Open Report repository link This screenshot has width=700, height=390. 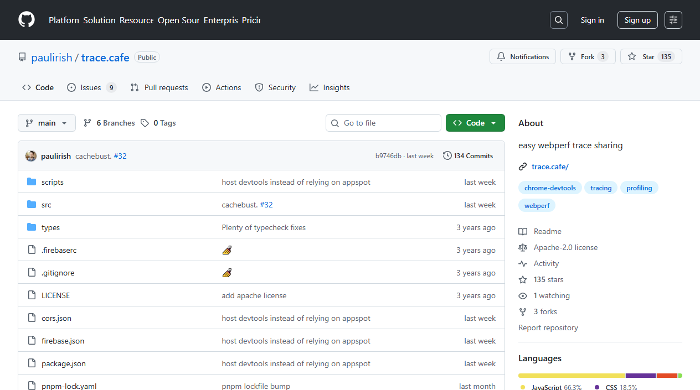coord(548,327)
